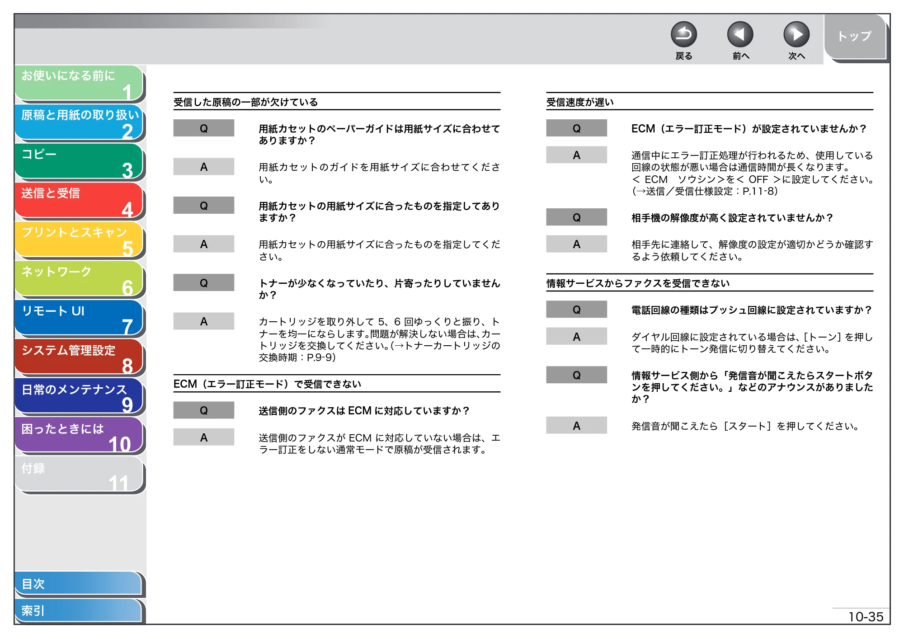Go to the トップ page tab
The height and width of the screenshot is (639, 904).
[855, 37]
